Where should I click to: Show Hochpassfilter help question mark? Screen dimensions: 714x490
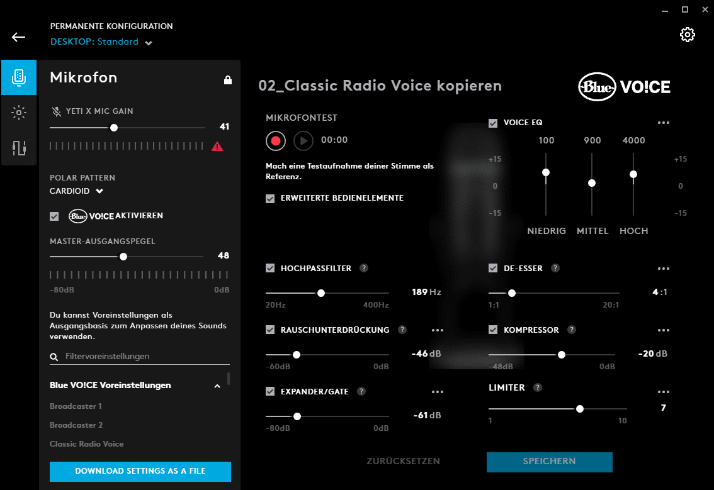[363, 268]
